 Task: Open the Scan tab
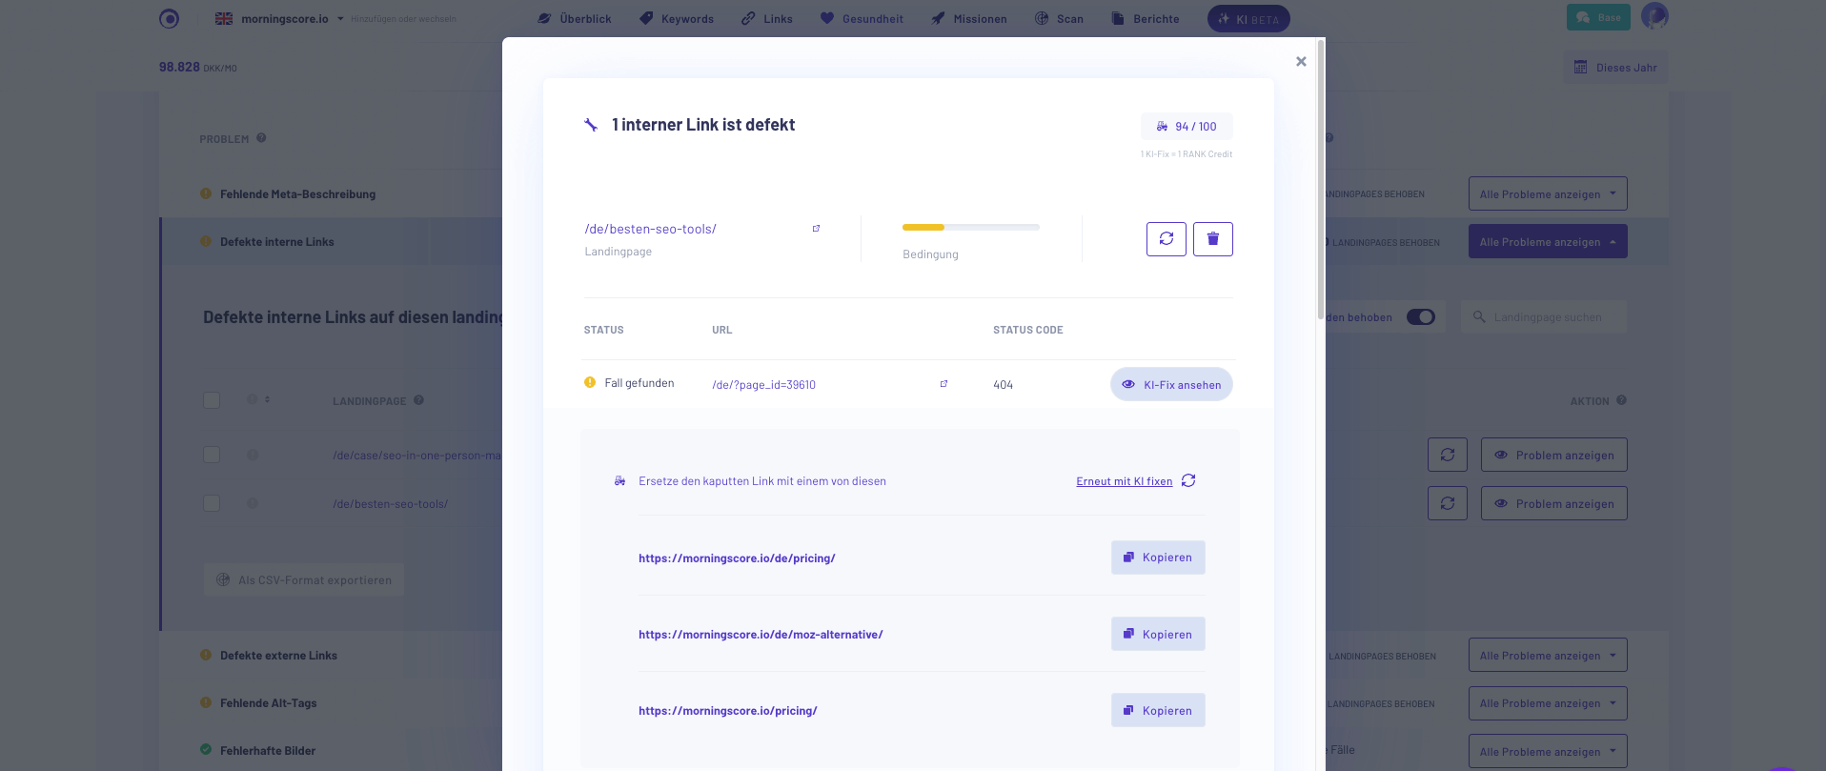(x=1059, y=18)
